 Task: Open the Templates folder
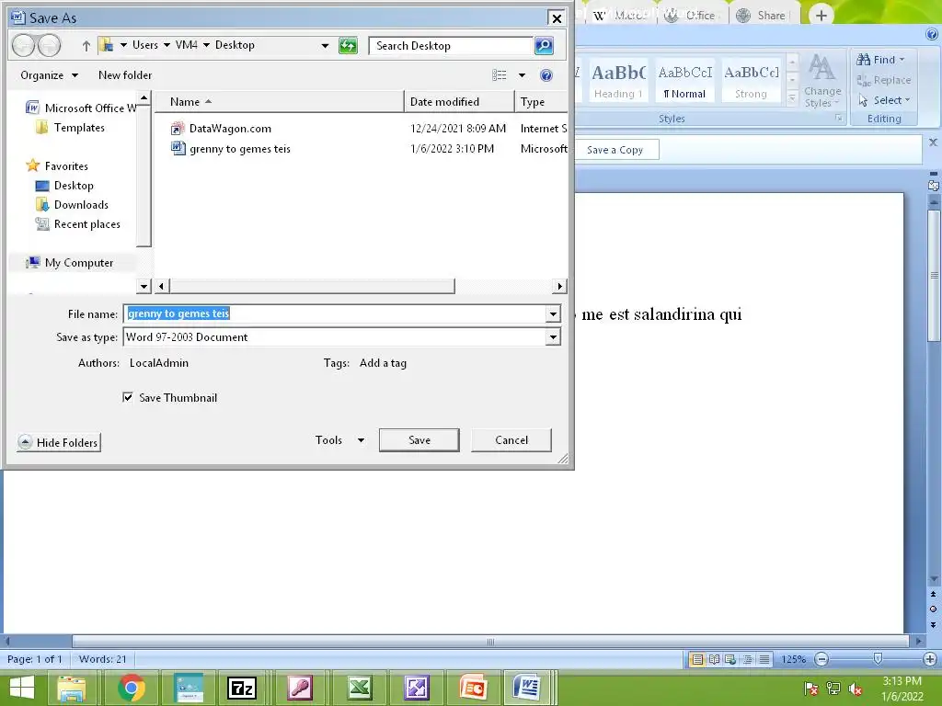tap(79, 128)
